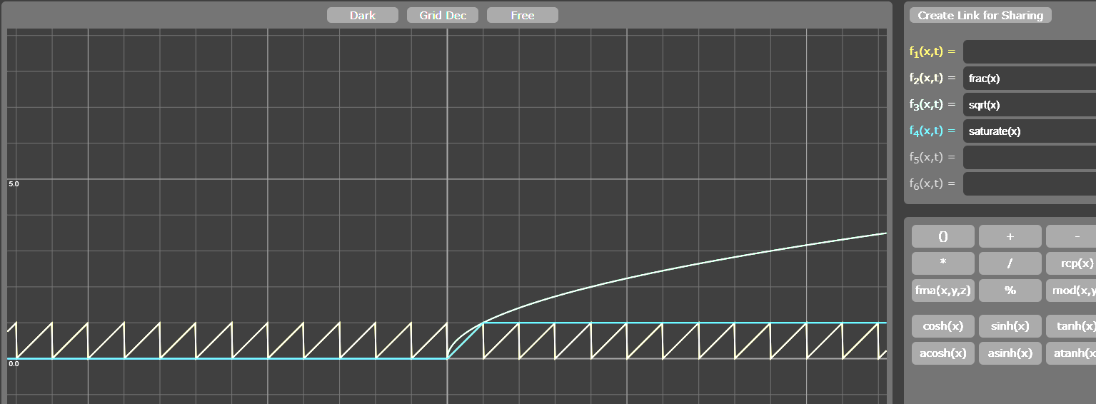Click the f3(x,t) label
Screen dimensions: 1096x404
(932, 104)
